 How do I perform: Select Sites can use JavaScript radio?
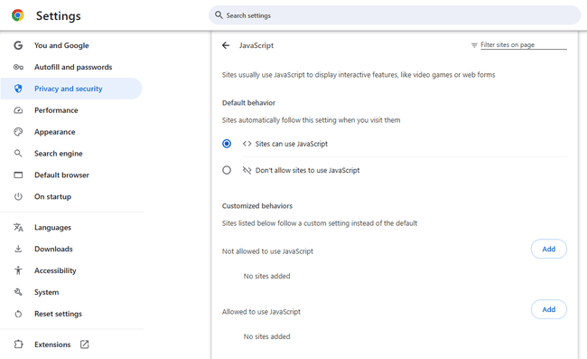point(227,144)
